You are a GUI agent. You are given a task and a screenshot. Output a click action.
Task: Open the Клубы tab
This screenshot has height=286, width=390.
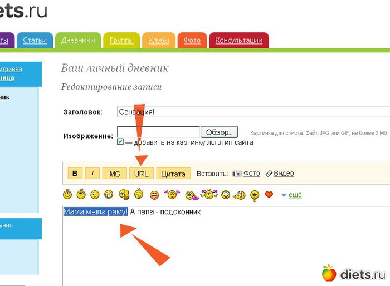pos(158,41)
